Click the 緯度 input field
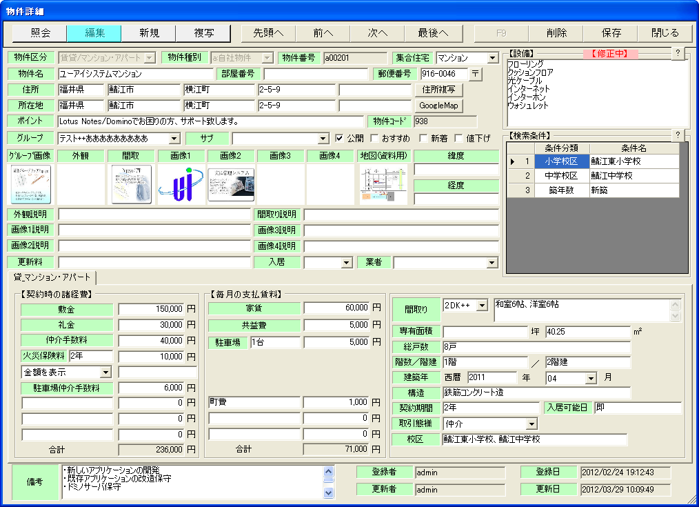 click(456, 170)
